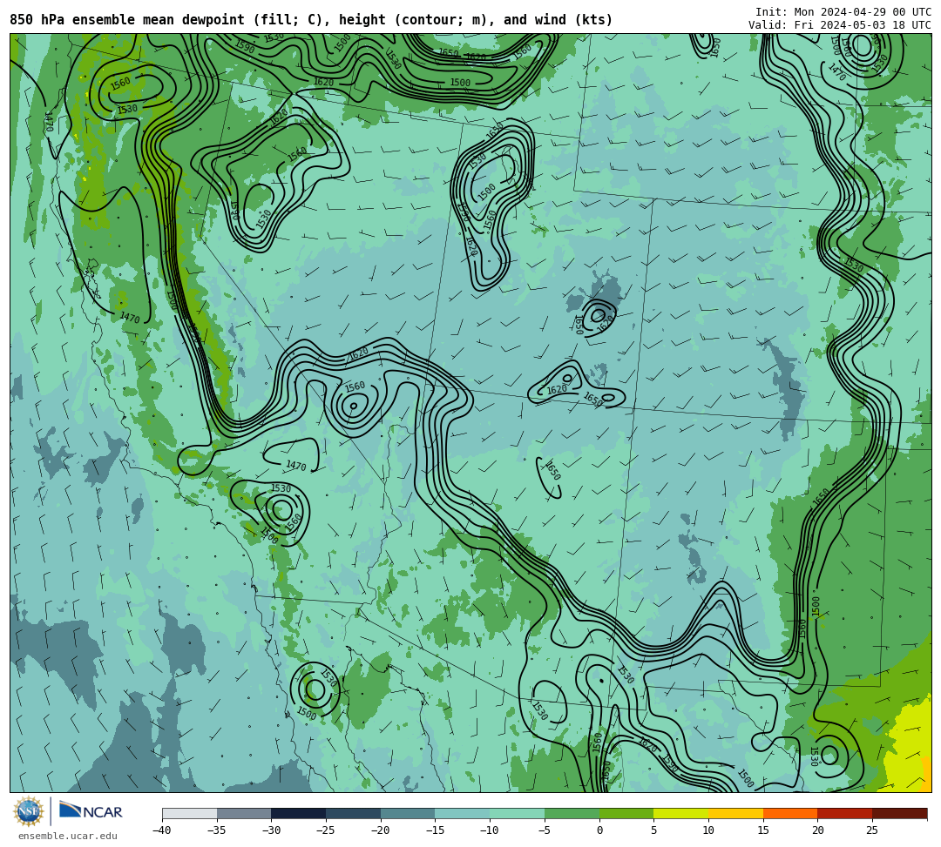Click the 20 colorbar tick label

pyautogui.click(x=818, y=830)
